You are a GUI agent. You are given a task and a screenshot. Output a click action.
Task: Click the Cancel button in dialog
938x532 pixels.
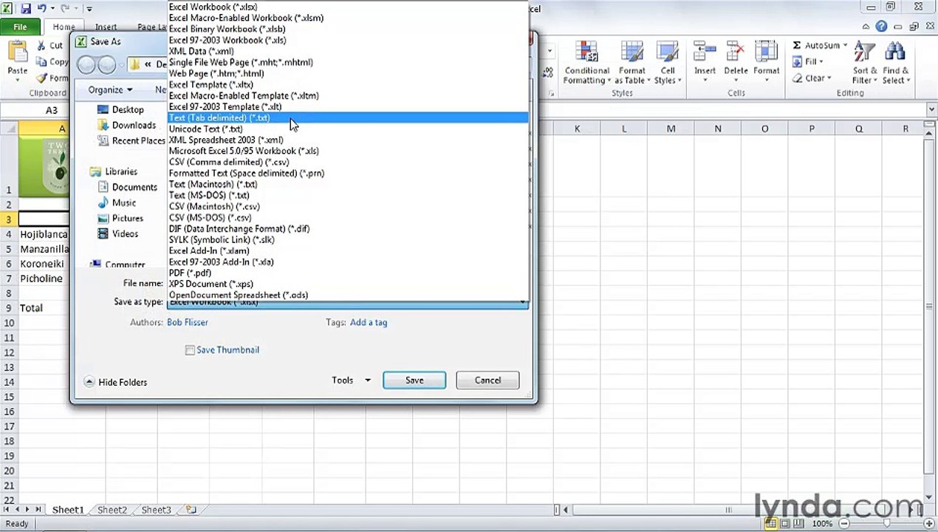click(x=487, y=380)
